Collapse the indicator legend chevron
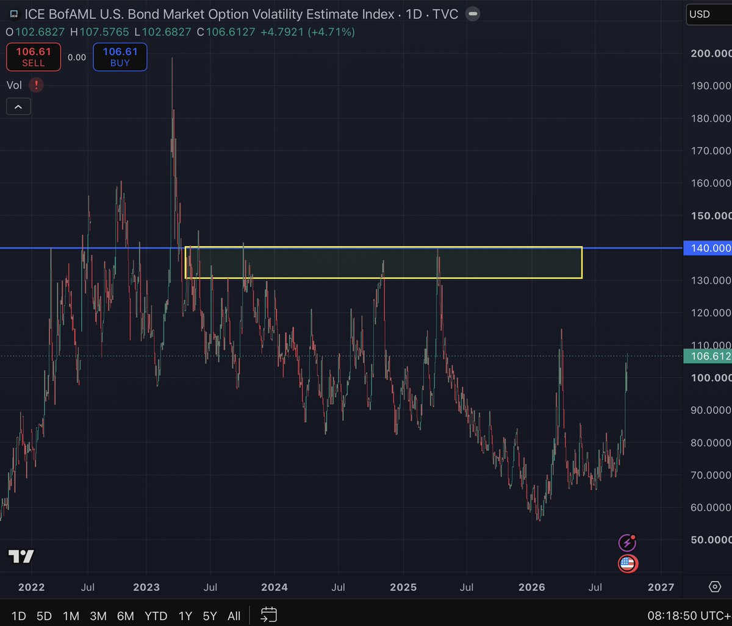This screenshot has width=732, height=626. pyautogui.click(x=18, y=107)
